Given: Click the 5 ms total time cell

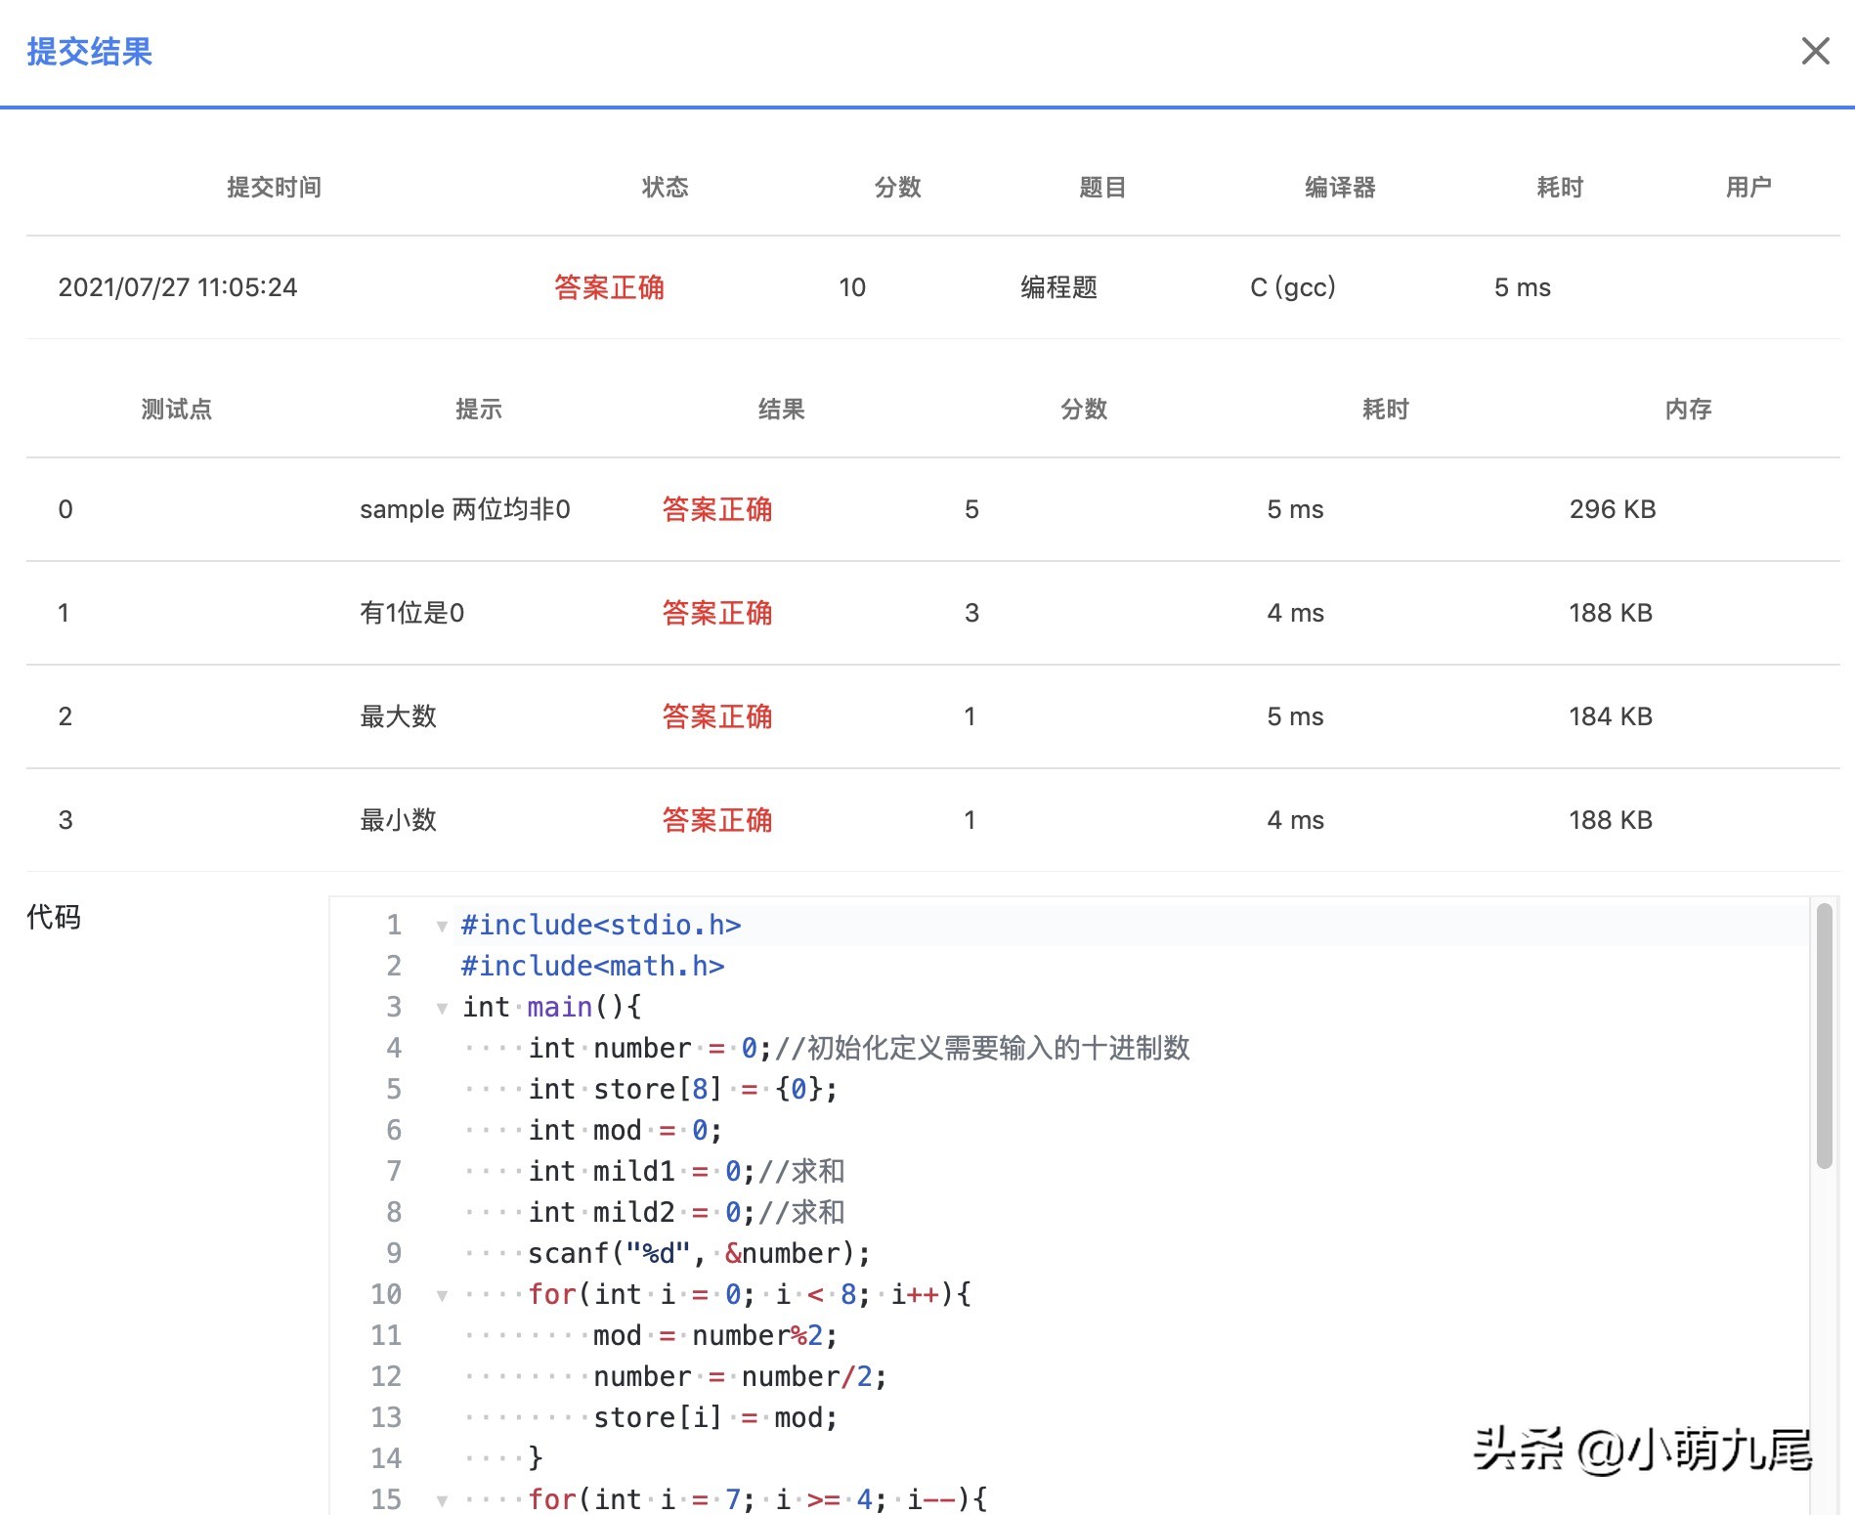Looking at the screenshot, I should click(1523, 287).
